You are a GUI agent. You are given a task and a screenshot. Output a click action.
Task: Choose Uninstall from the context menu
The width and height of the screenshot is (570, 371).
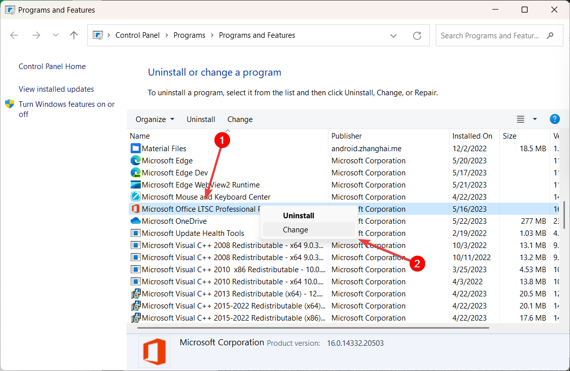(309, 215)
